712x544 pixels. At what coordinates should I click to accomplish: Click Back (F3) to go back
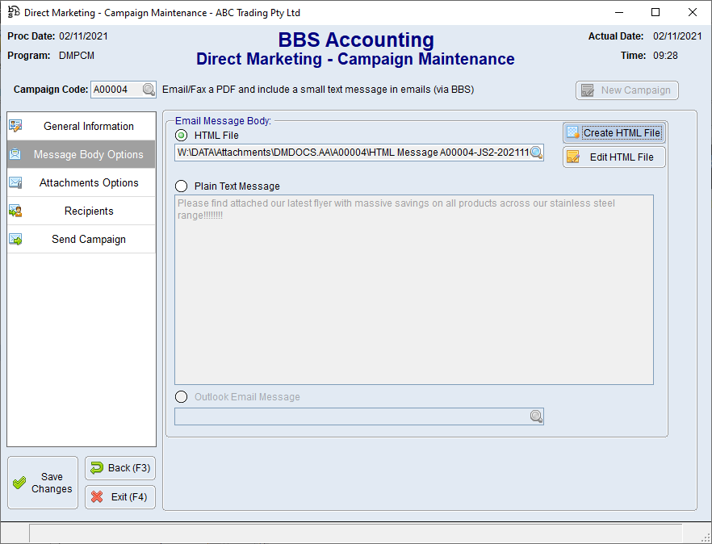(x=119, y=468)
